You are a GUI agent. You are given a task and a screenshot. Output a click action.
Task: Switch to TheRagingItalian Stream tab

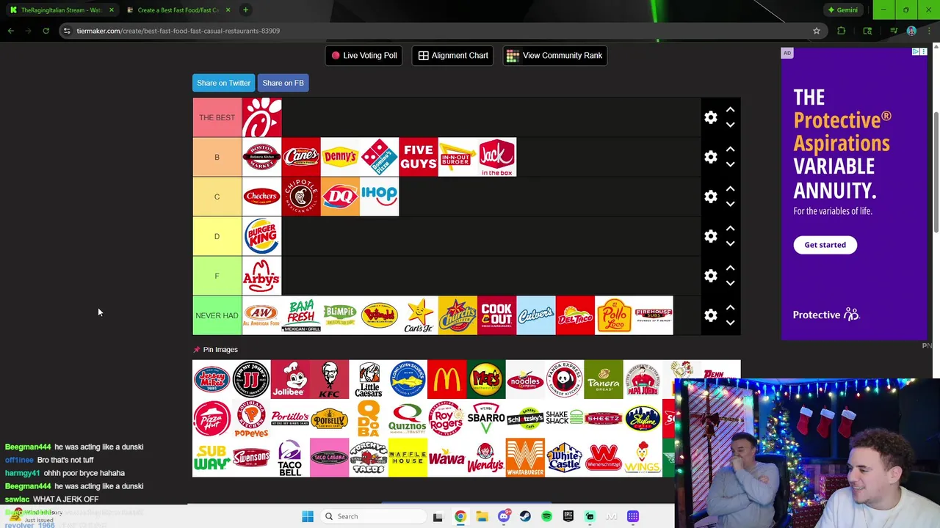point(62,10)
